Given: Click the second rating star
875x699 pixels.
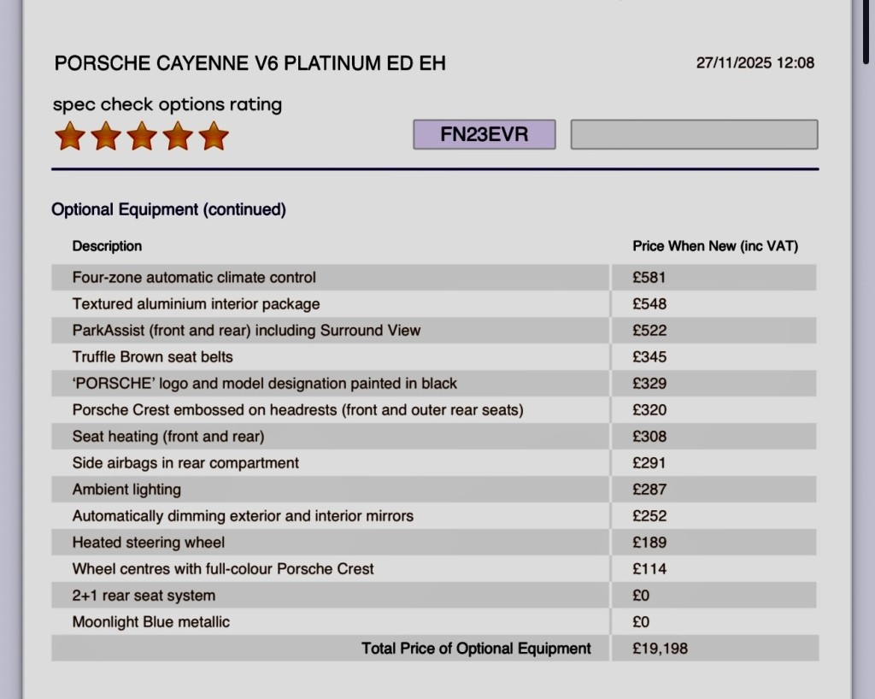Looking at the screenshot, I should pyautogui.click(x=105, y=136).
